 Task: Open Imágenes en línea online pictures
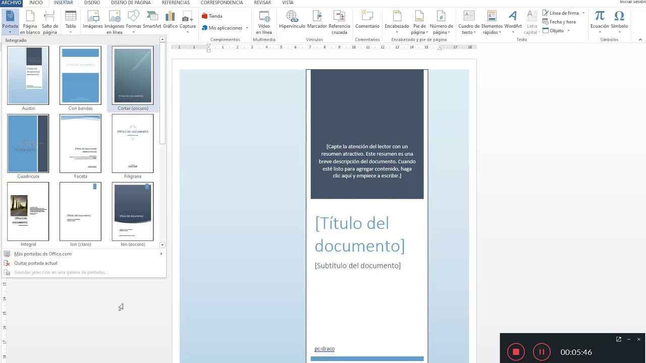(115, 23)
